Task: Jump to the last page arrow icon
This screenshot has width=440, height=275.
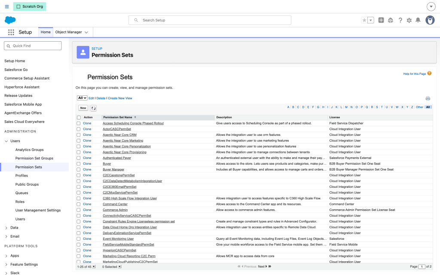Action: (270, 266)
